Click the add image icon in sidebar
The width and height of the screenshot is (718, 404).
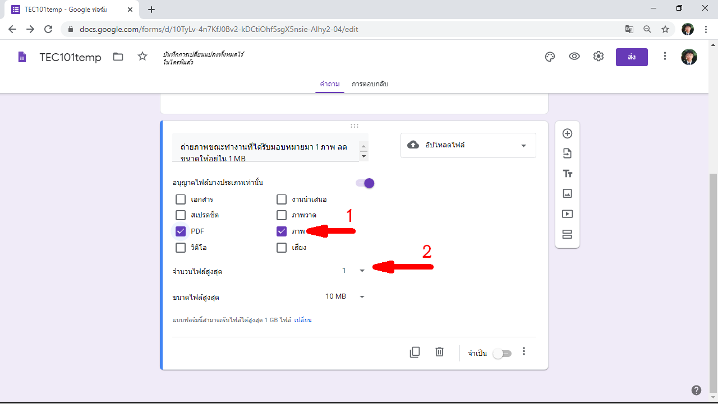567,193
